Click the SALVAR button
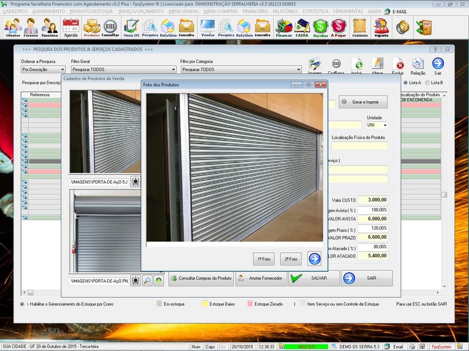The image size is (469, 351). tap(314, 278)
